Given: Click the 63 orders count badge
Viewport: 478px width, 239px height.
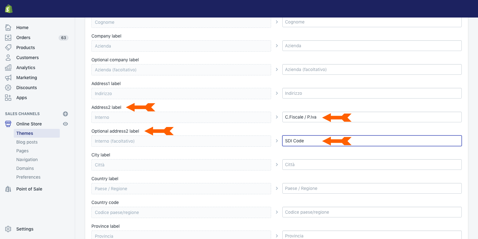Looking at the screenshot, I should pos(64,38).
